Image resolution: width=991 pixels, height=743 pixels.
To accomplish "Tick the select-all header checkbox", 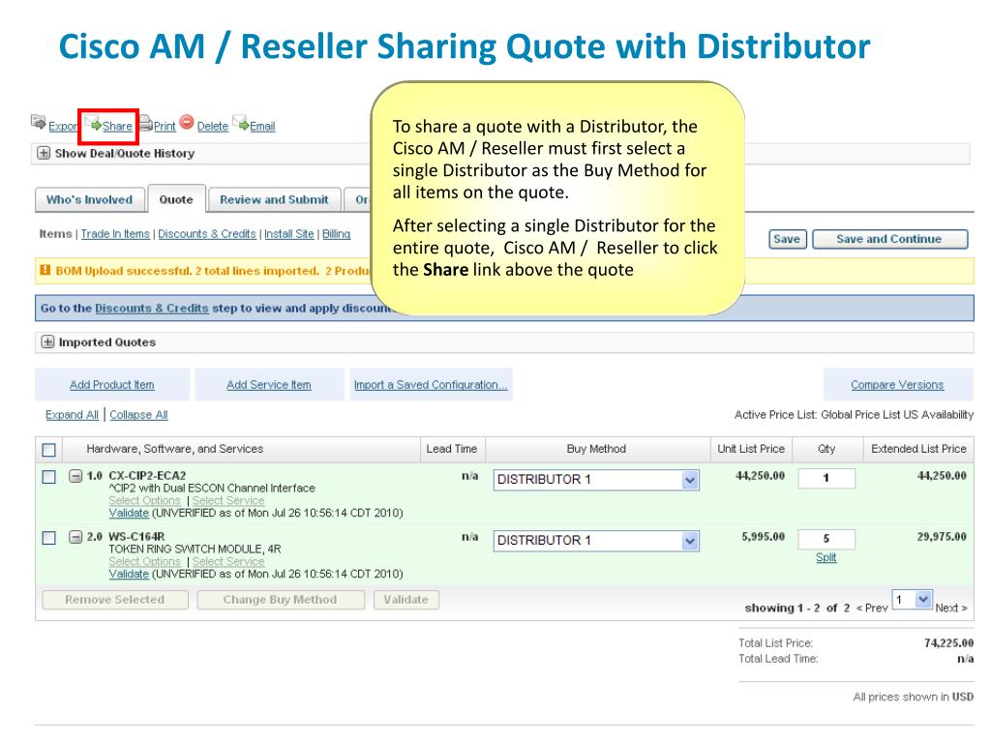I will [48, 450].
